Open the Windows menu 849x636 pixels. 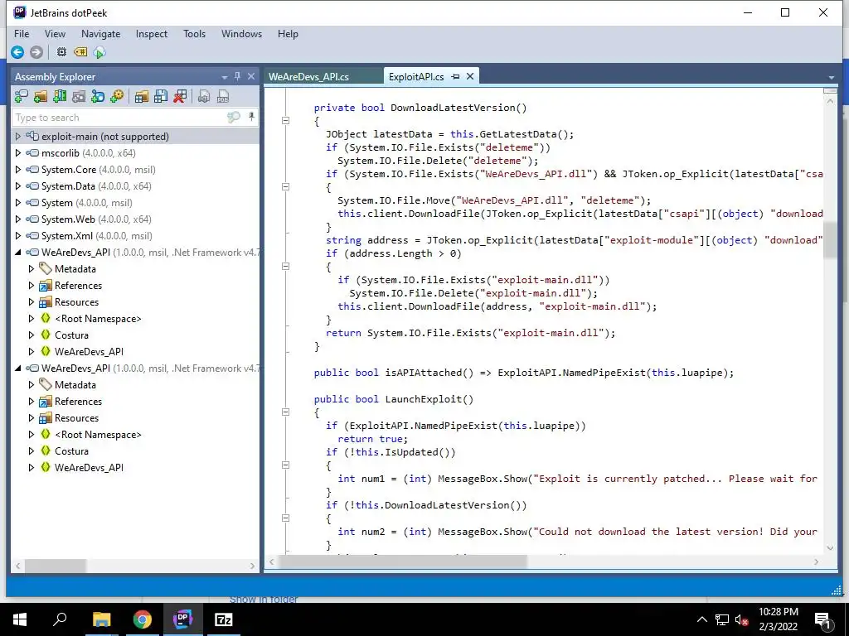(x=241, y=33)
